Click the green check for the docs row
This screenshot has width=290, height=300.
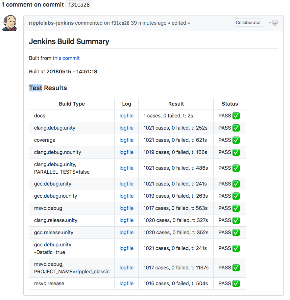coord(236,116)
